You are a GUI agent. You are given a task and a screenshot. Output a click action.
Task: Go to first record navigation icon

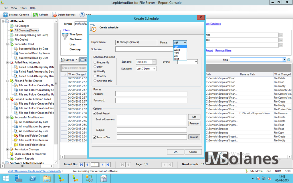82,164
